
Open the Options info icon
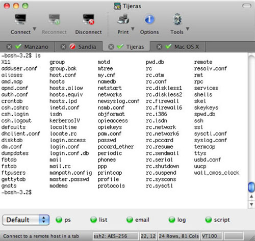(149, 19)
